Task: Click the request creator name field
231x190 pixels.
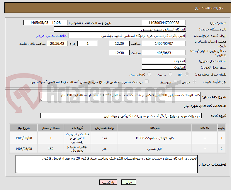Action: 127,36
